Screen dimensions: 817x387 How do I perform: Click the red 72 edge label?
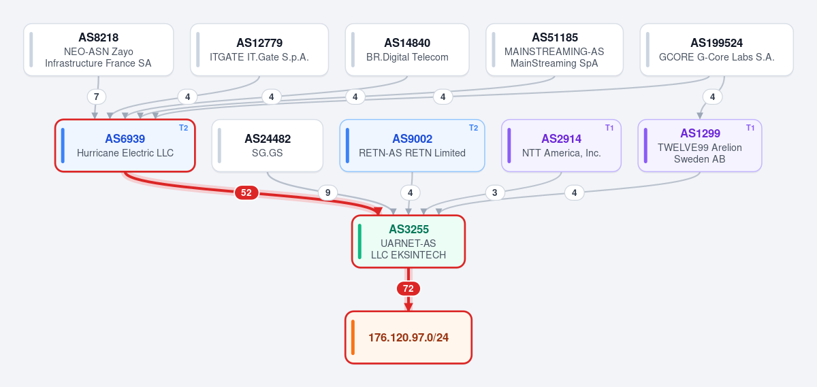(x=408, y=288)
